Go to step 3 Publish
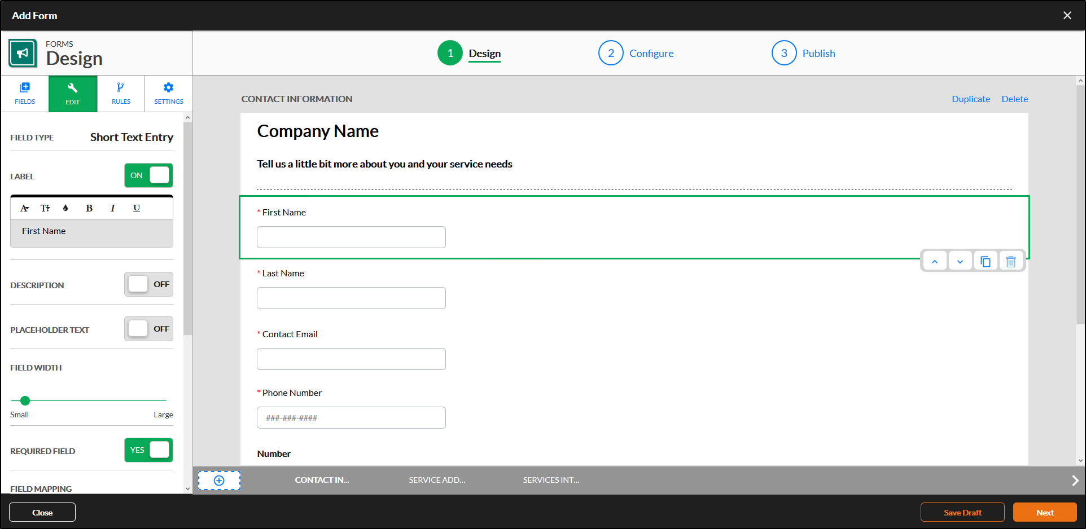This screenshot has width=1086, height=529. tap(804, 53)
